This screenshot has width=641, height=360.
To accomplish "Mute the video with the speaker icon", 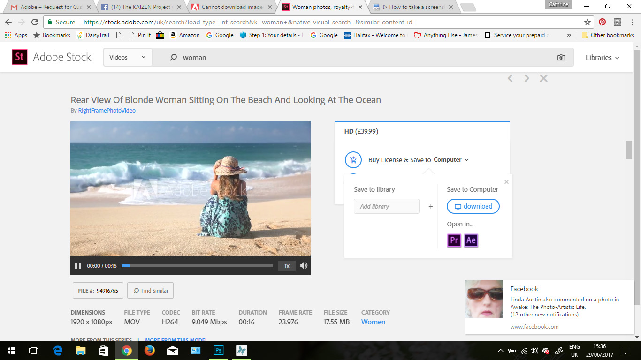I will (x=304, y=266).
